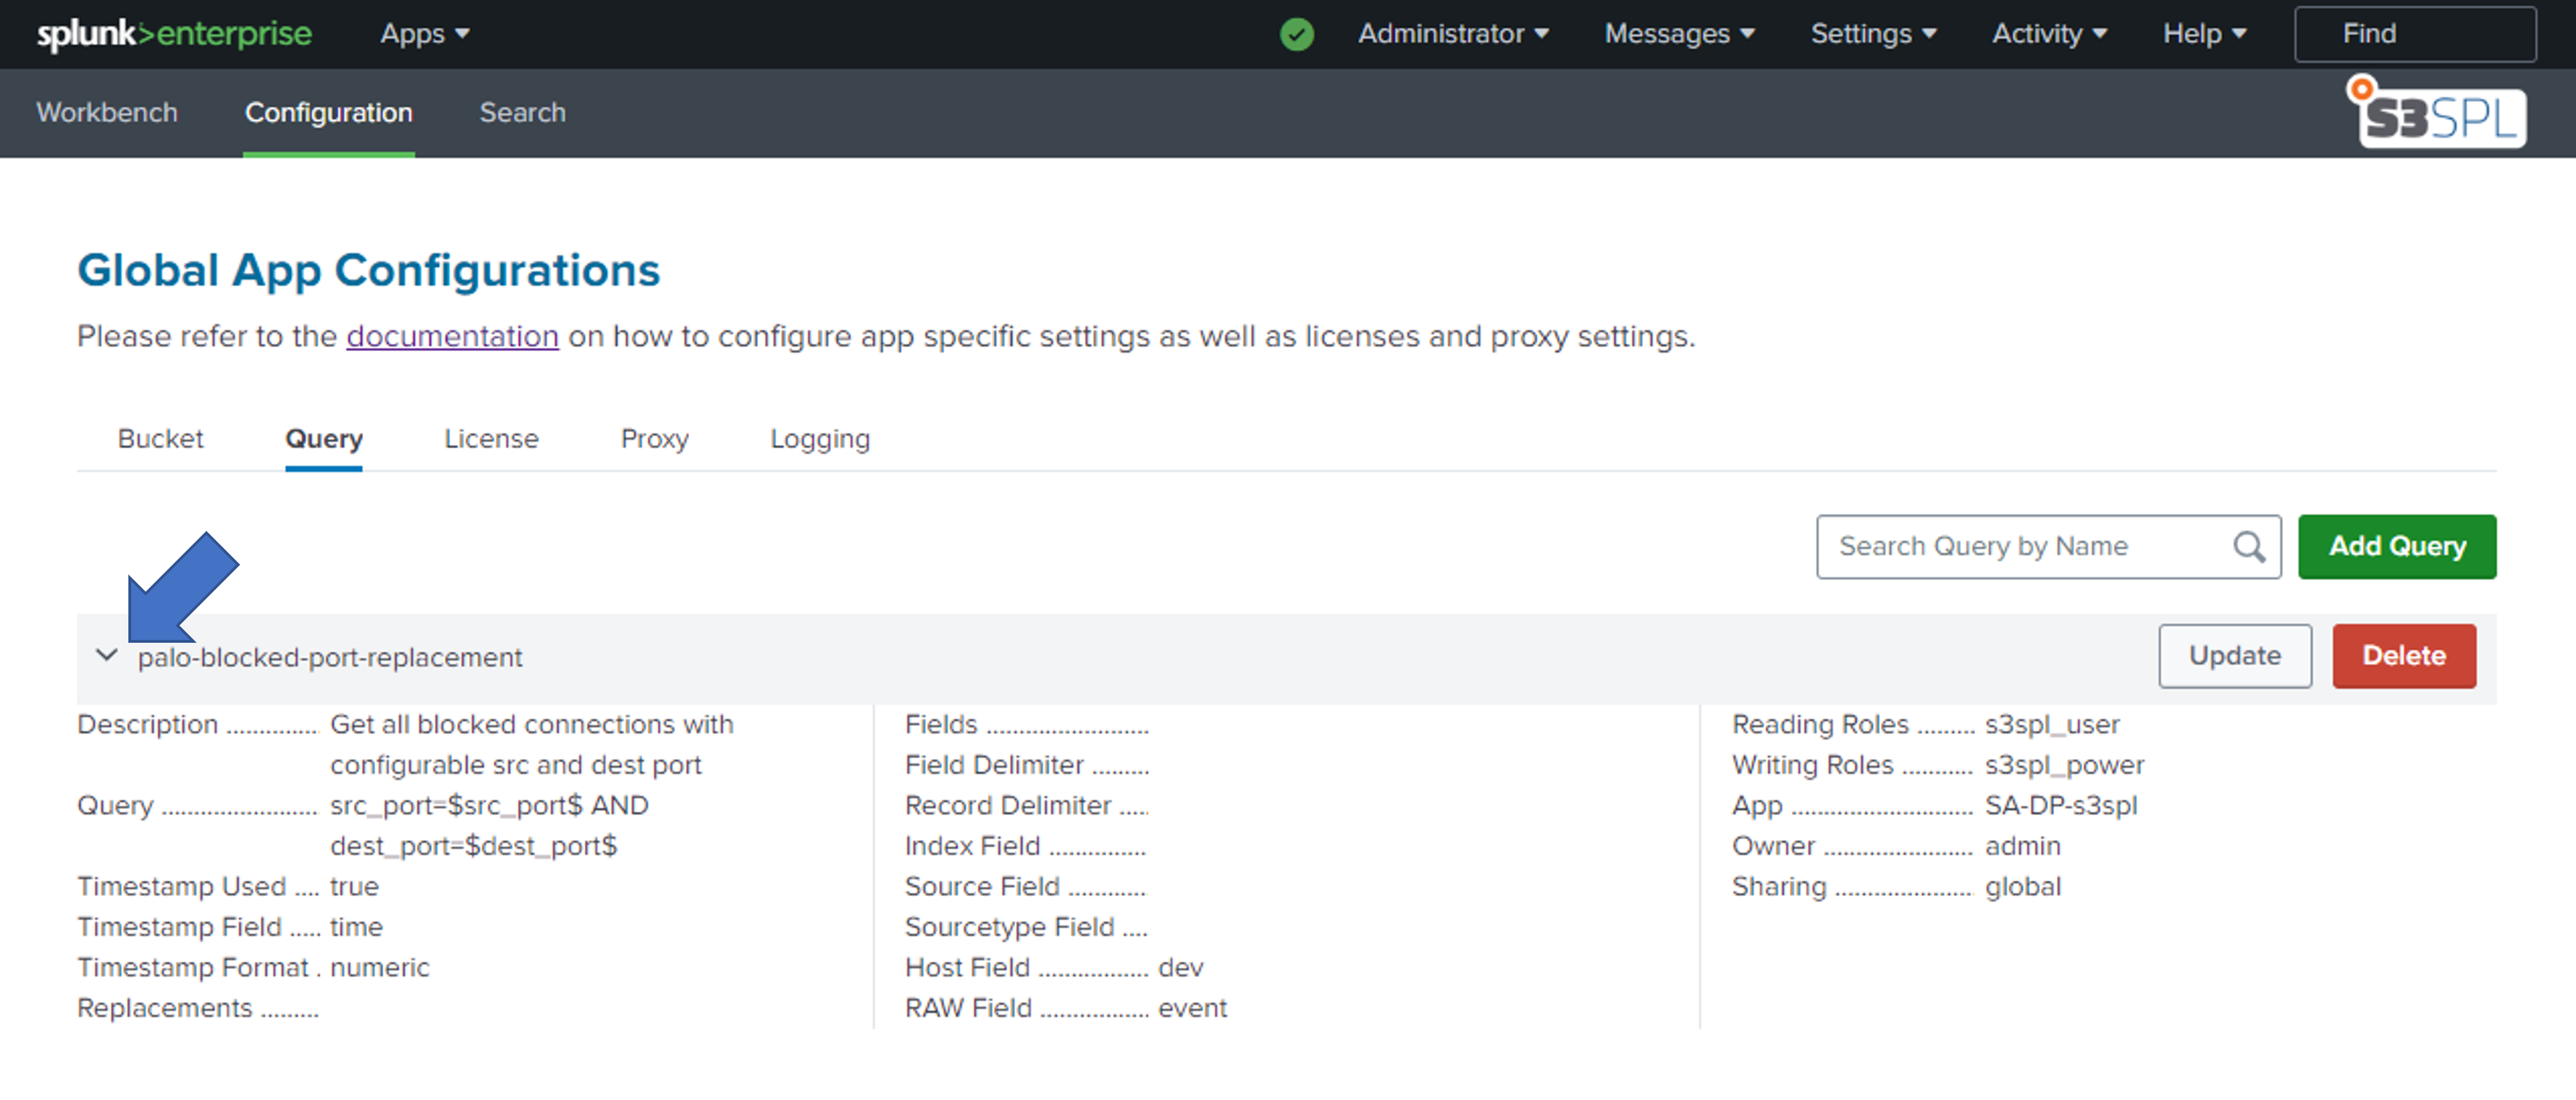Open the Search navigation tab
Image resolution: width=2576 pixels, height=1100 pixels.
point(522,113)
